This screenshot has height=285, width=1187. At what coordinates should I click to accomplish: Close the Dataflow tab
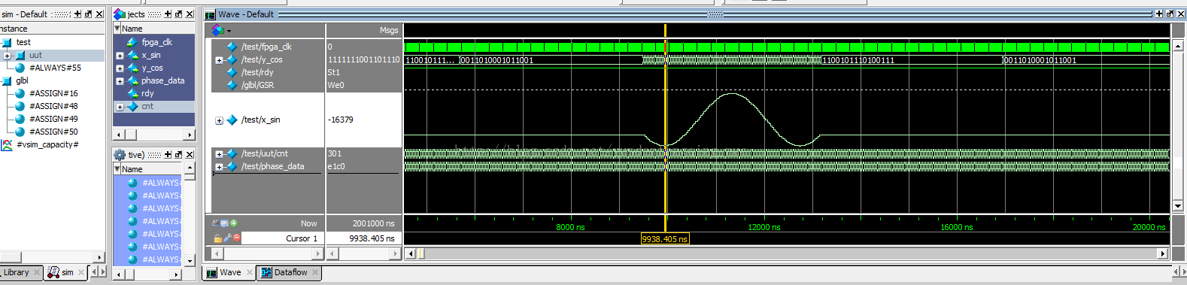[315, 272]
